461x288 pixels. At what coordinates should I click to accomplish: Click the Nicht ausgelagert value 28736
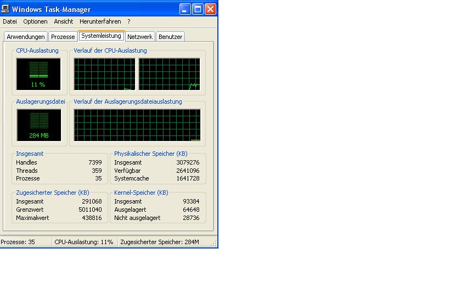191,218
